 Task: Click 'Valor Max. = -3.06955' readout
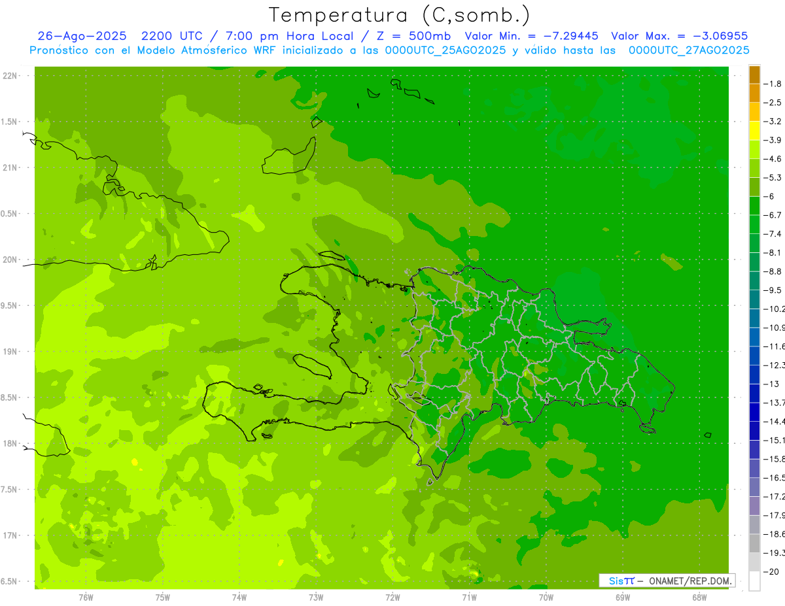pyautogui.click(x=679, y=36)
